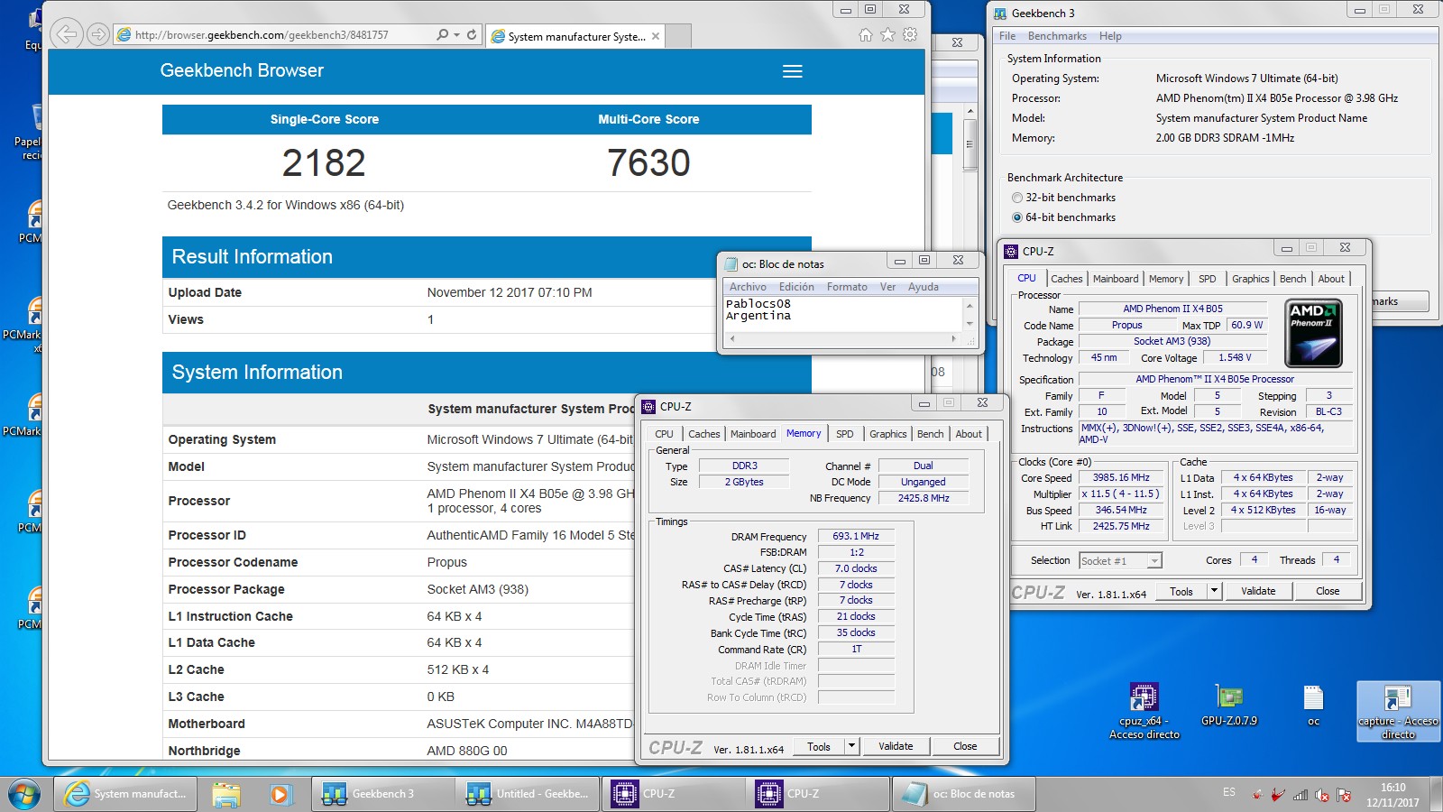Viewport: 1443px width, 812px height.
Task: Open Windows Explorer from the taskbar
Action: click(x=226, y=794)
